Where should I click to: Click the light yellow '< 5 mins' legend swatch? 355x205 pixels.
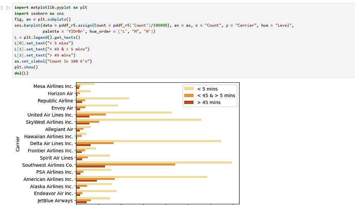point(189,89)
